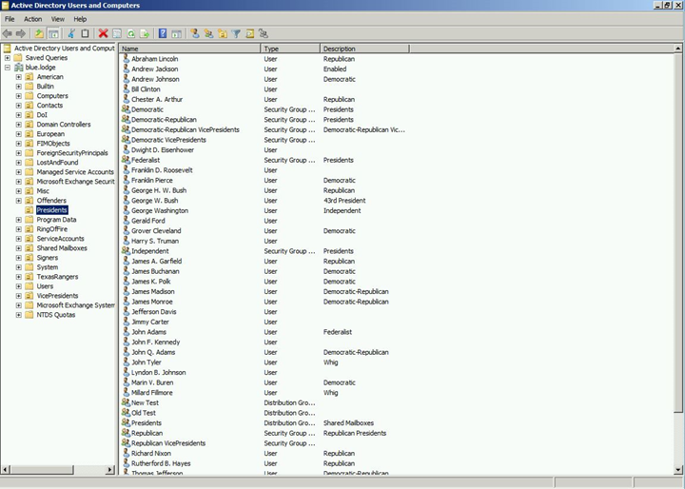Click the group icon beside Federalist

126,160
